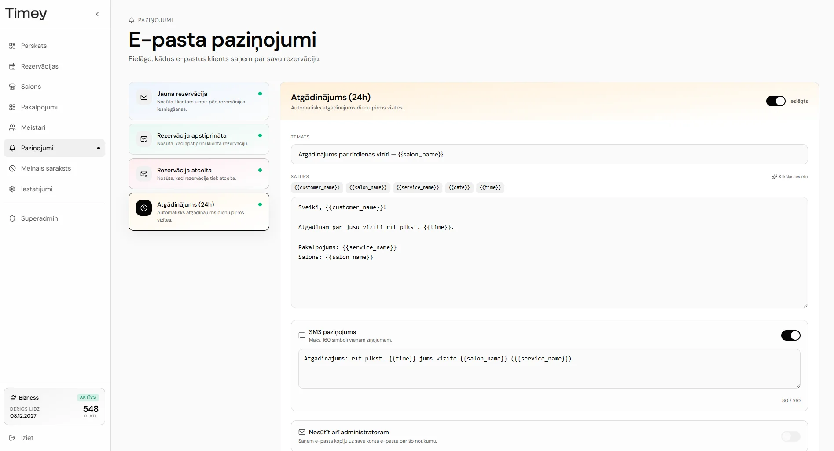Click the Superadmin shield icon
This screenshot has height=451, width=834.
coord(12,218)
